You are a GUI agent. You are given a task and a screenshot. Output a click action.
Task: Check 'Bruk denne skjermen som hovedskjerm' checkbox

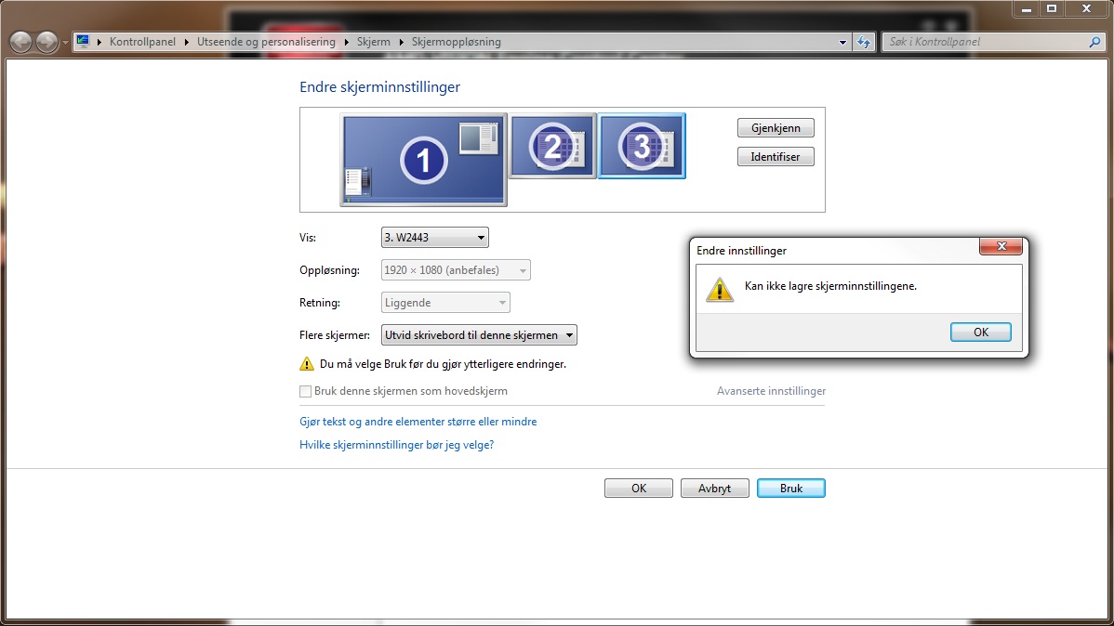coord(306,391)
